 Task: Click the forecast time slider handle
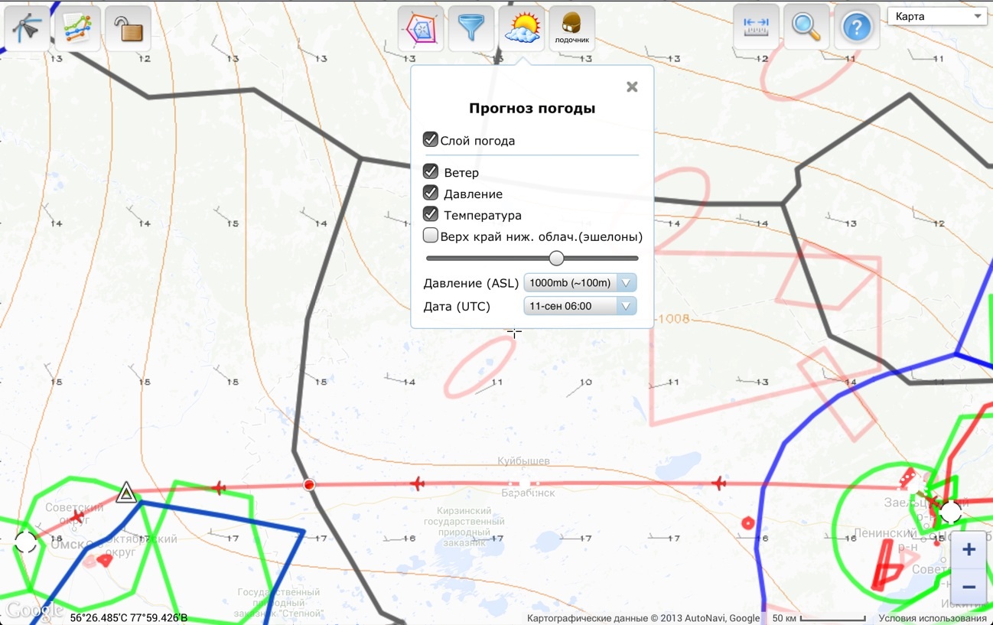pyautogui.click(x=556, y=259)
